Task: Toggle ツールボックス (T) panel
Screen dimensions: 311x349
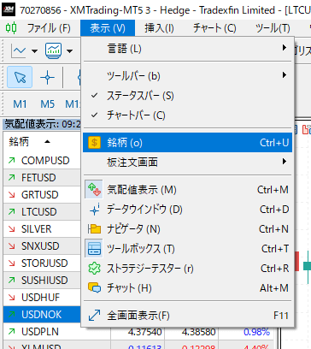Action: (x=188, y=249)
